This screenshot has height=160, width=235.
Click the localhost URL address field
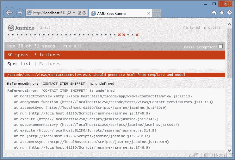49,13
